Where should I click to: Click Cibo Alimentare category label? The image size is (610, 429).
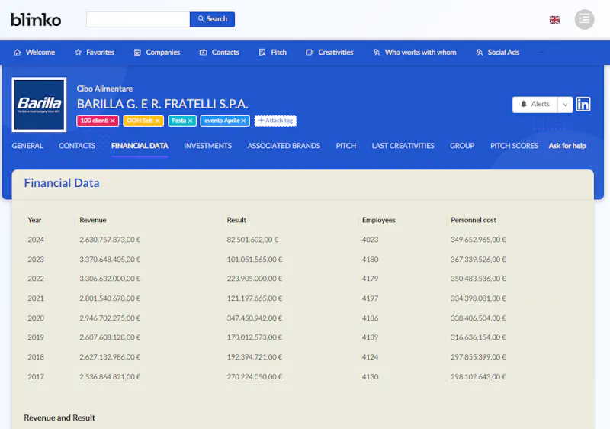[104, 89]
